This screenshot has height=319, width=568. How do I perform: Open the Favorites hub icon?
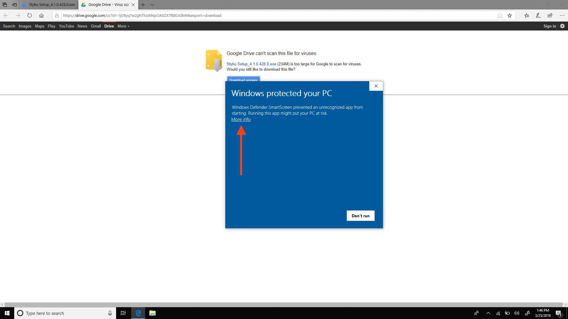click(x=527, y=15)
